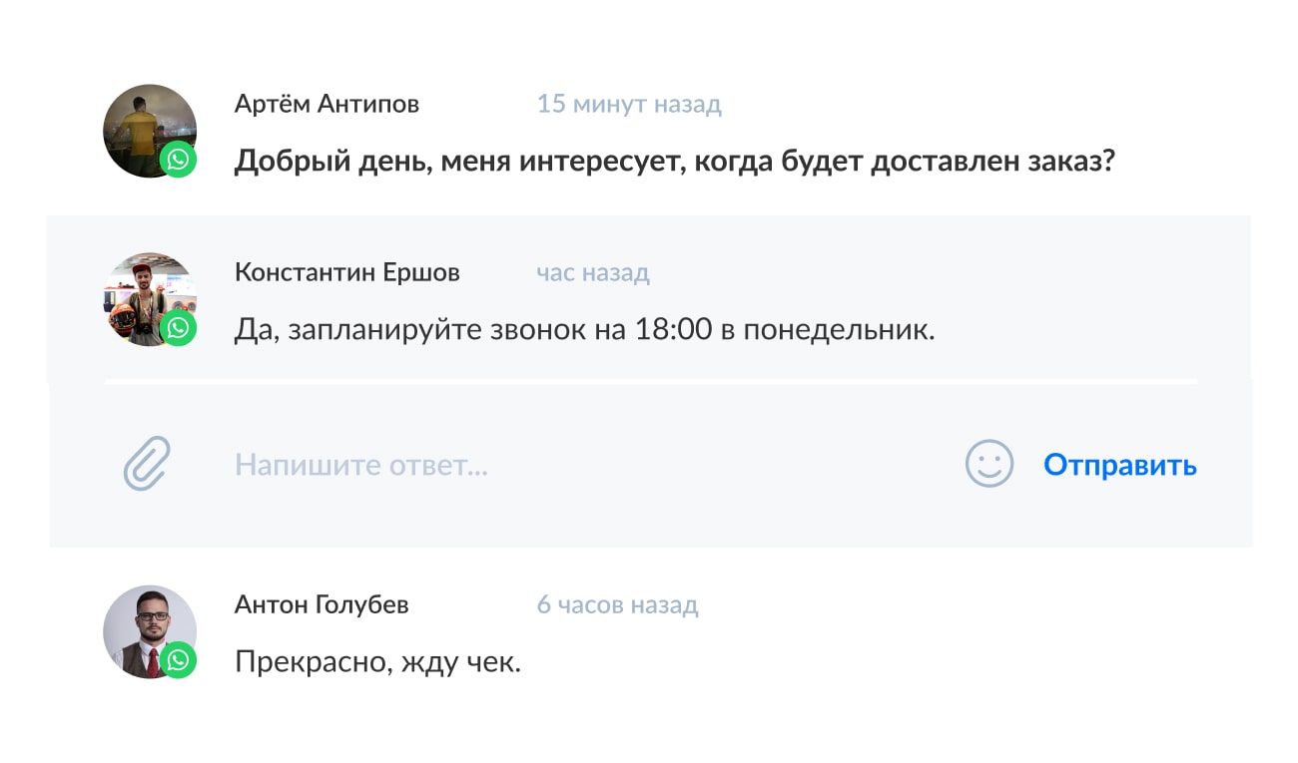Open the Прекрасно, жду чек message
1298x763 pixels.
click(377, 660)
